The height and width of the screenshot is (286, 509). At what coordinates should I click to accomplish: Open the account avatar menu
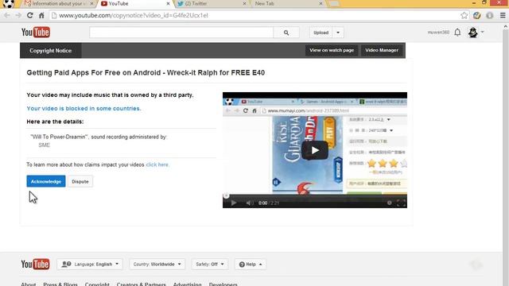coord(473,32)
